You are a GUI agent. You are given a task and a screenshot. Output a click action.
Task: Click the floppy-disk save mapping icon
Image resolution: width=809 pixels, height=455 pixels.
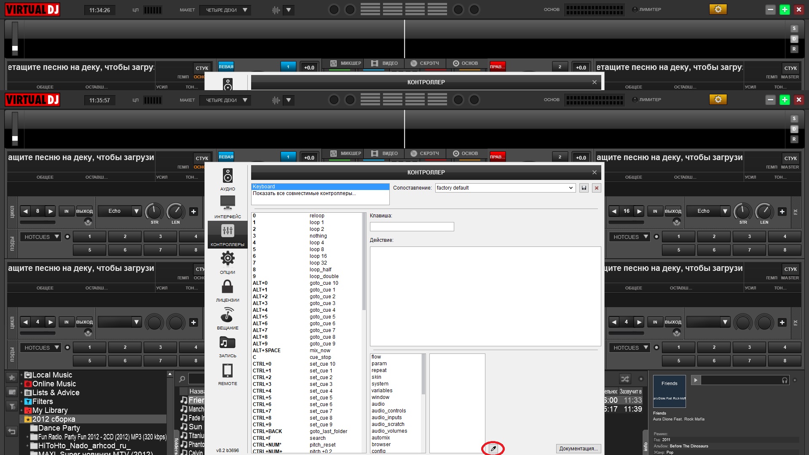point(584,188)
